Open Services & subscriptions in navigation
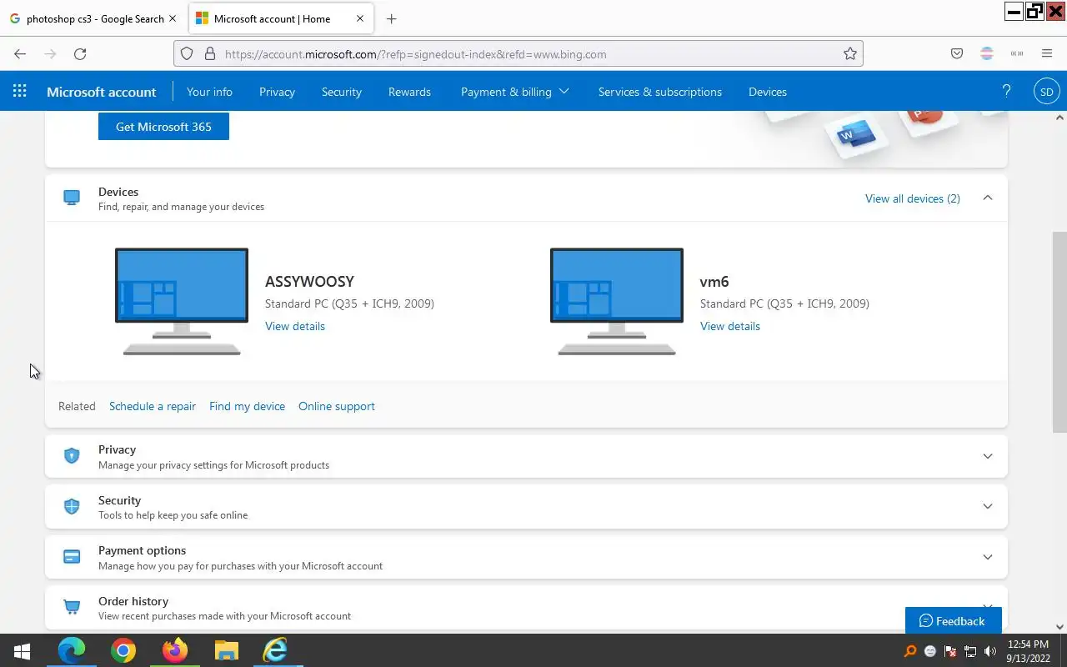This screenshot has width=1067, height=667. (660, 92)
